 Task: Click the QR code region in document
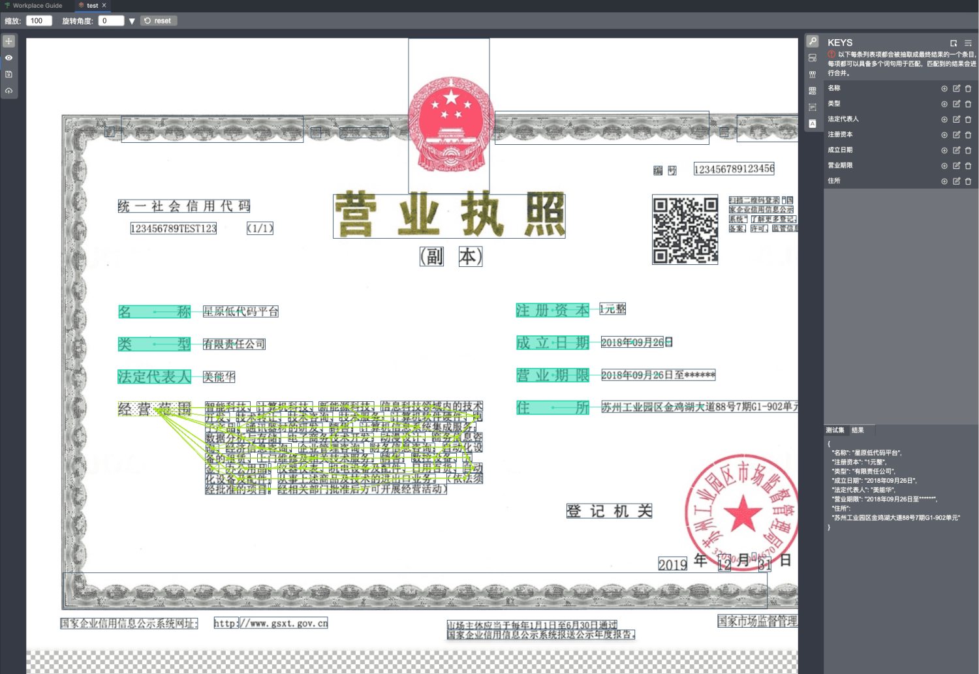click(685, 230)
